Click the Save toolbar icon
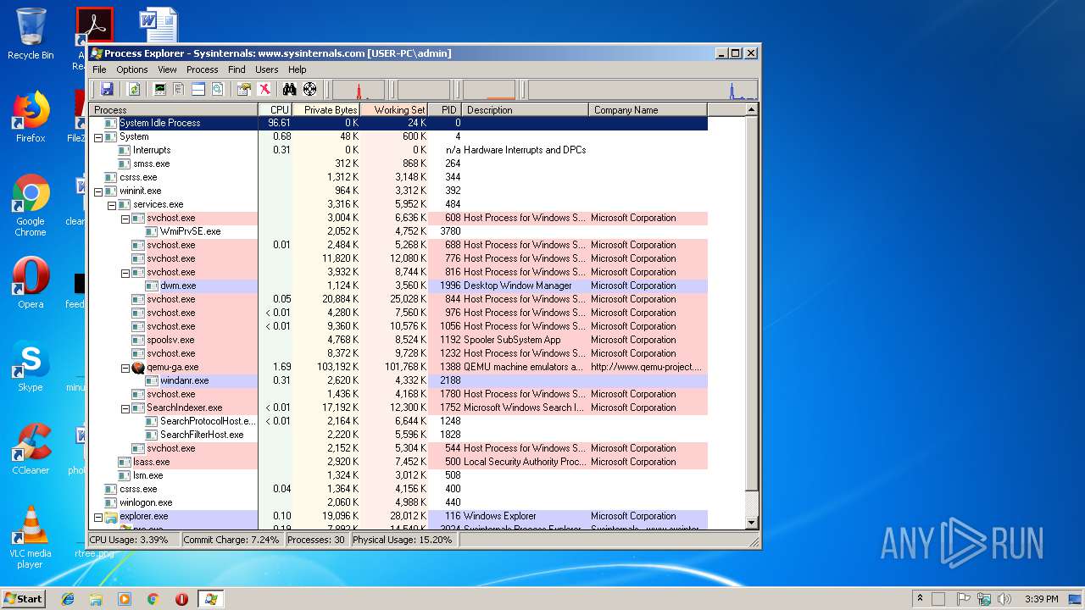The height and width of the screenshot is (610, 1085). point(107,89)
